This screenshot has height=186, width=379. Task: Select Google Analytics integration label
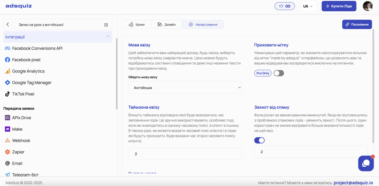pos(28,71)
